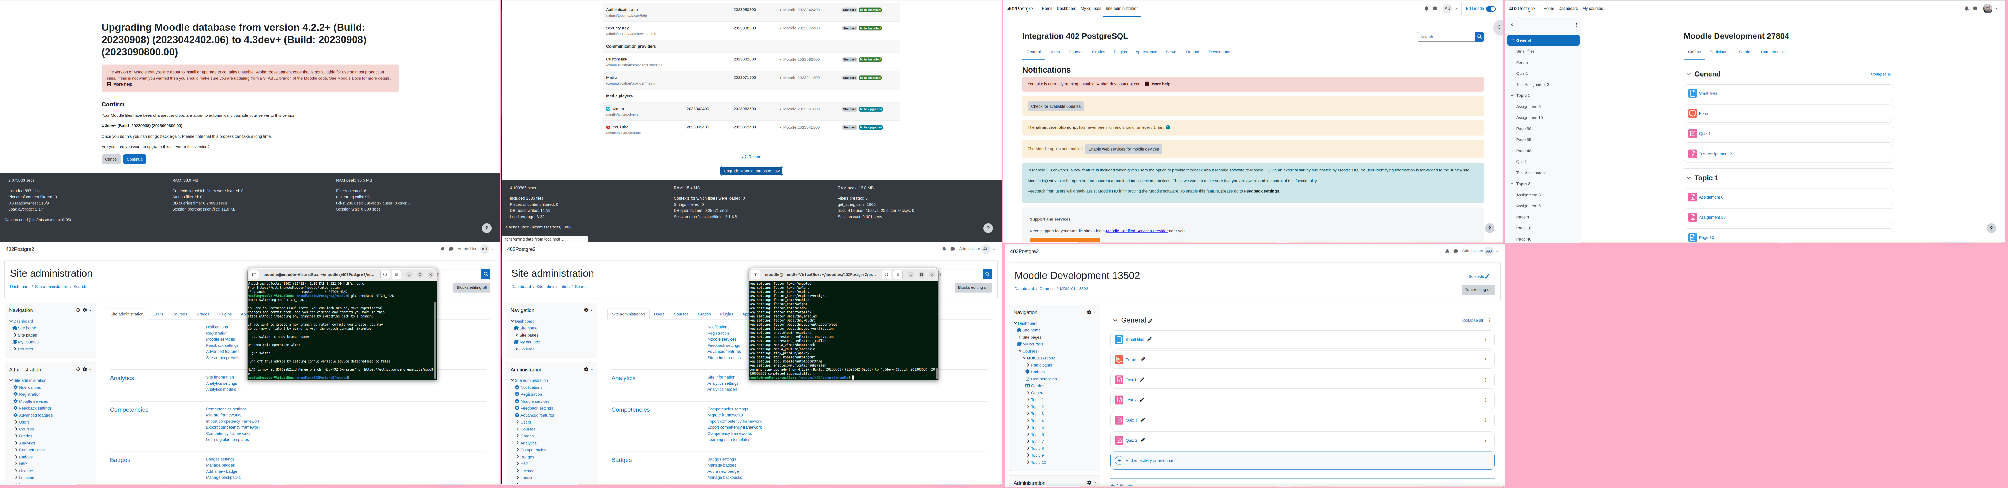Viewport: 2008px width, 488px height.
Task: Click the Reload link on plugins page
Action: coord(751,157)
